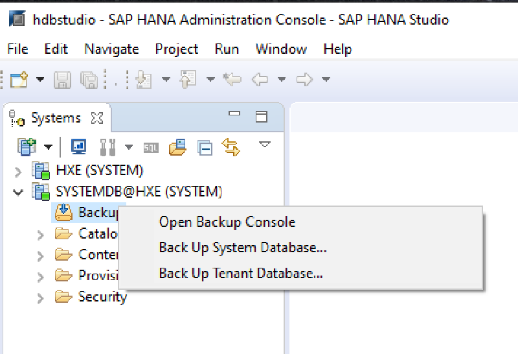Open the Forward history dropdown arrow
518x354 pixels.
tap(326, 79)
